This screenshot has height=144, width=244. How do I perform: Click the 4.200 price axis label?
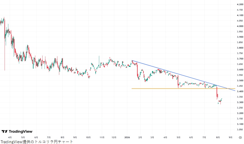pyautogui.click(x=240, y=4)
